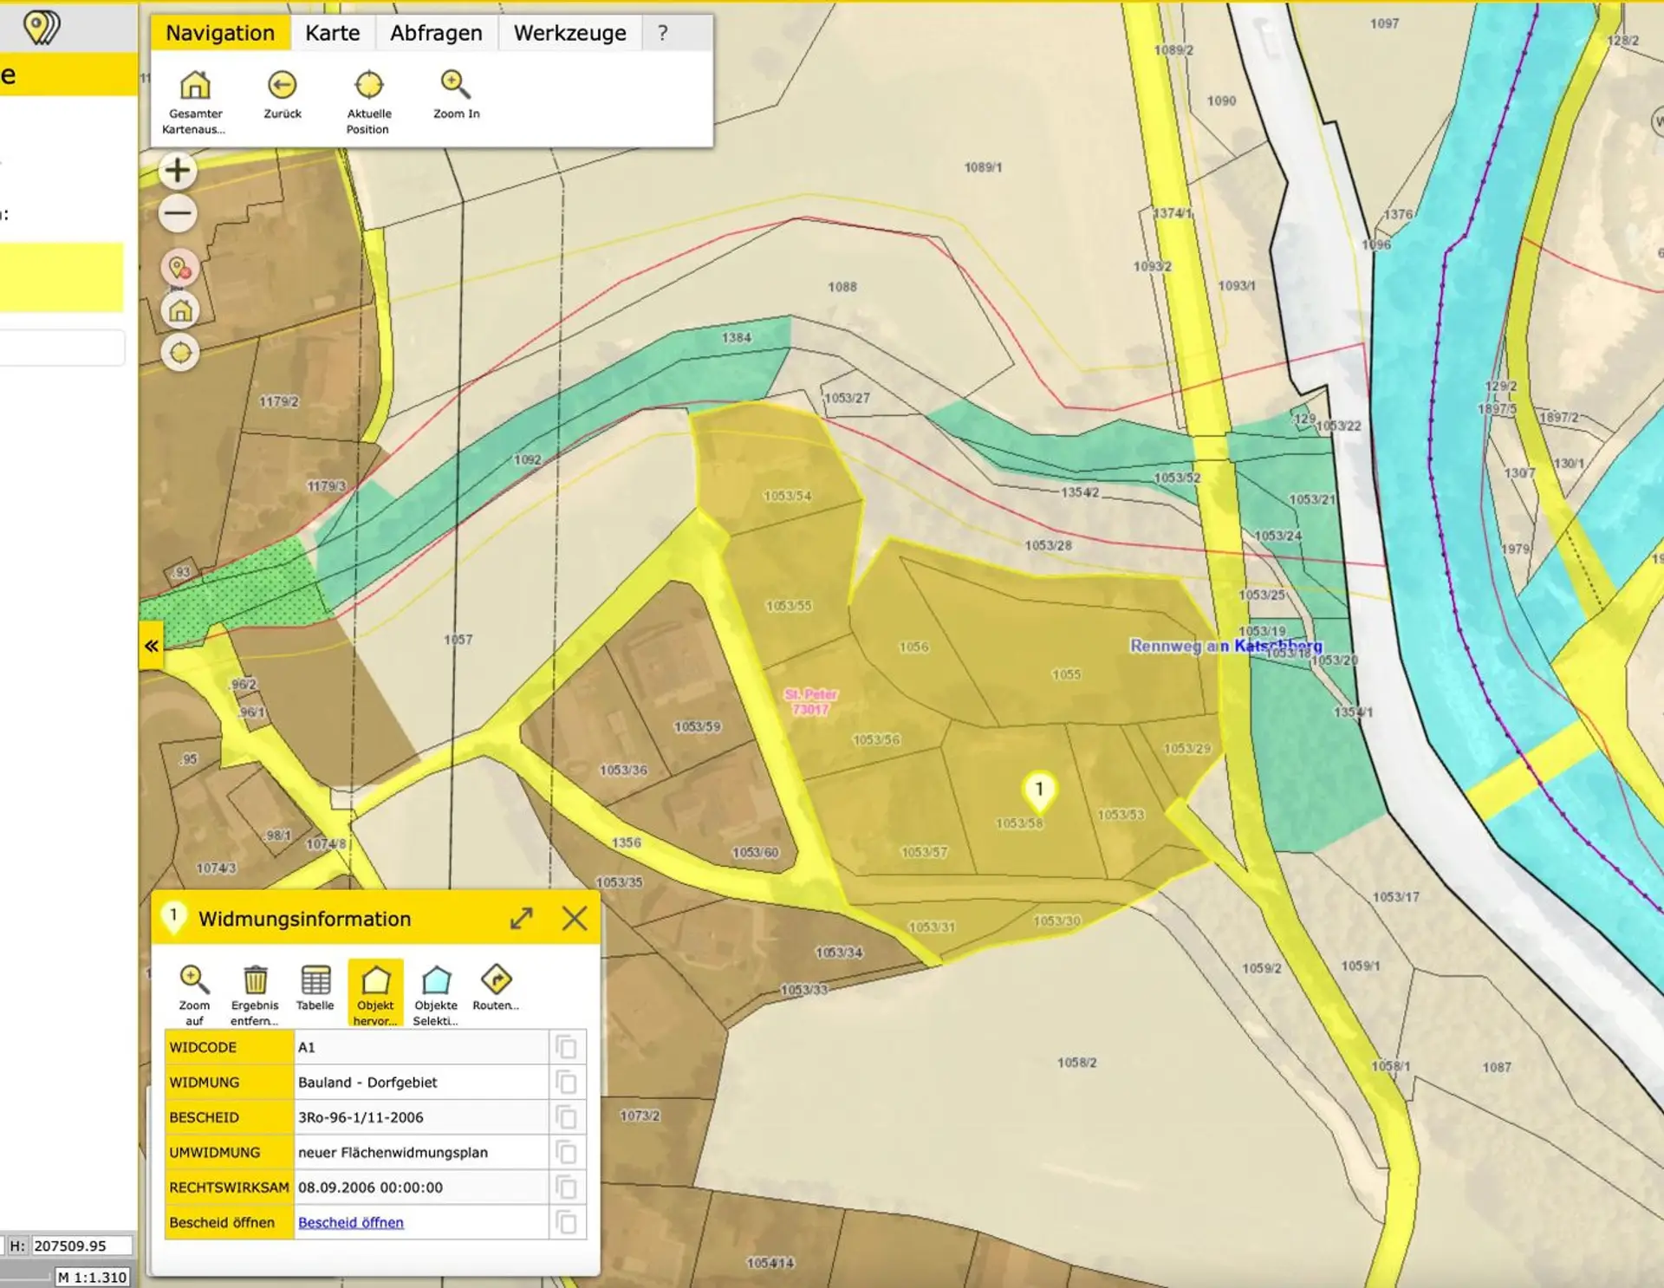Open the Tabelle view icon

[315, 980]
